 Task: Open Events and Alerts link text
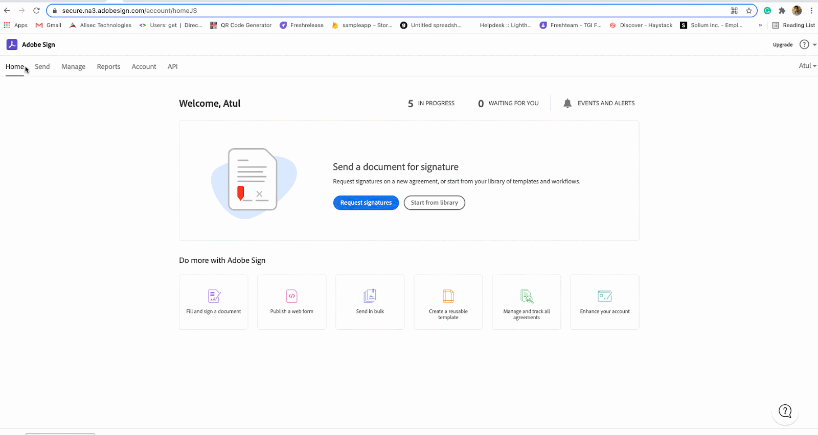click(x=606, y=103)
